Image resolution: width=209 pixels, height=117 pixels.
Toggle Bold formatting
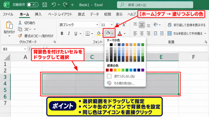[x=62, y=33]
